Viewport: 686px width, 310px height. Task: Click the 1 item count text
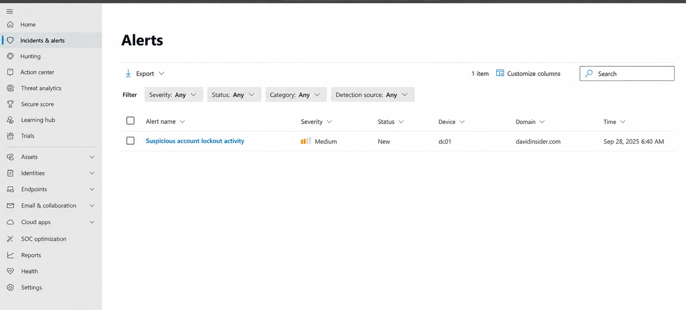tap(480, 73)
